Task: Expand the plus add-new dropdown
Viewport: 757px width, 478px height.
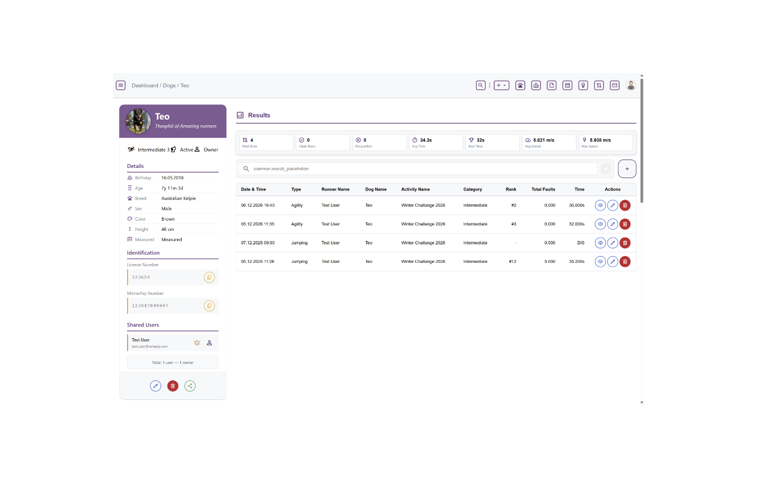Action: [x=501, y=85]
